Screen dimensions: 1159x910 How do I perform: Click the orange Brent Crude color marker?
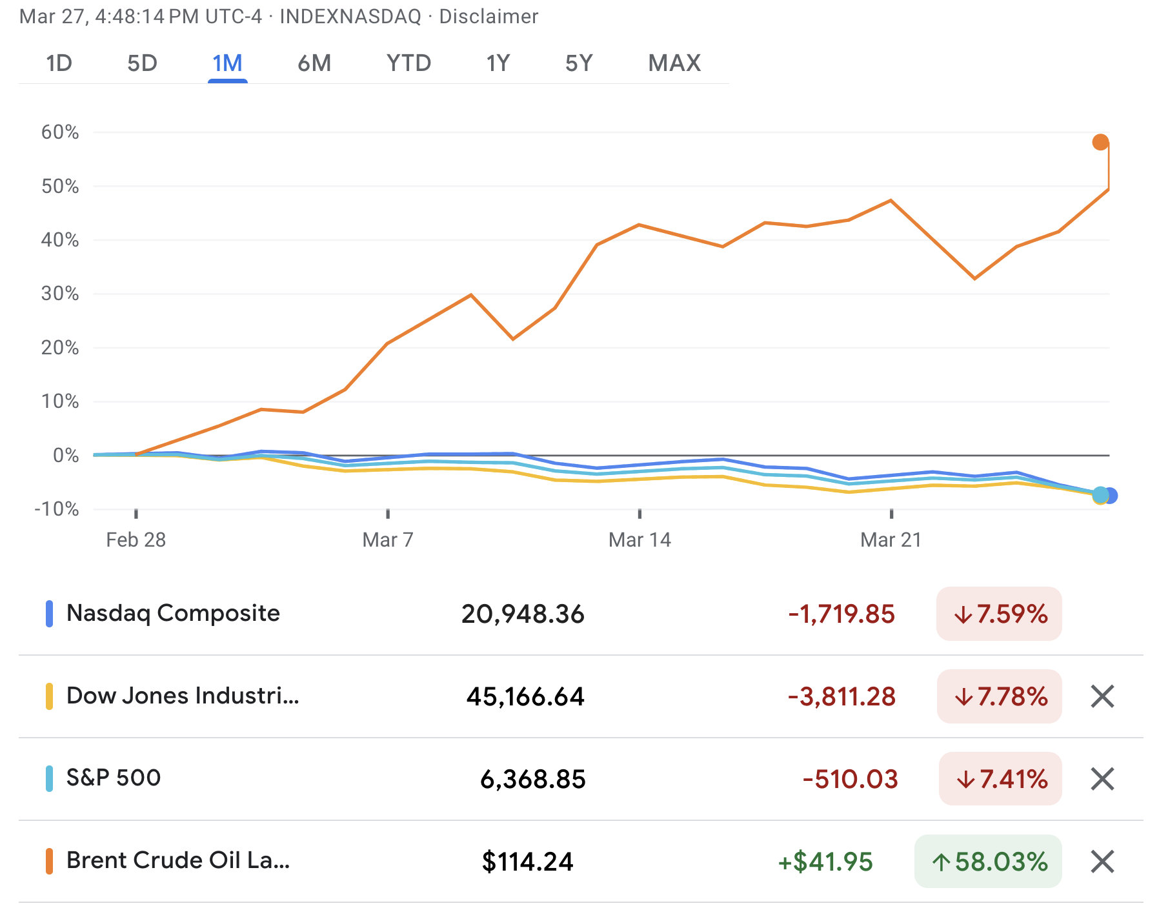pyautogui.click(x=49, y=861)
